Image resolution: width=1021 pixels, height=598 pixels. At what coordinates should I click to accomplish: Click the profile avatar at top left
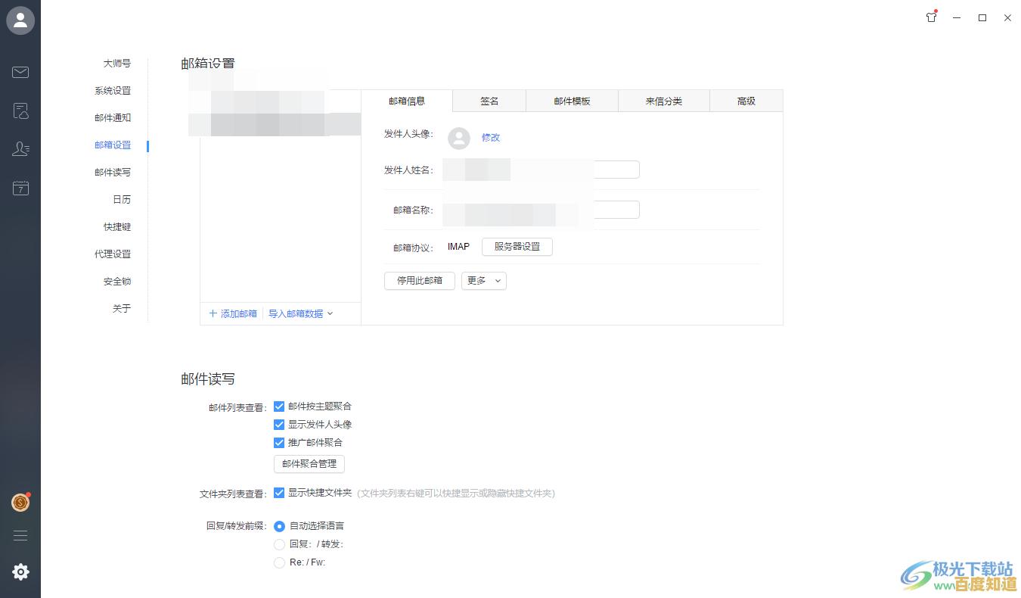click(20, 20)
